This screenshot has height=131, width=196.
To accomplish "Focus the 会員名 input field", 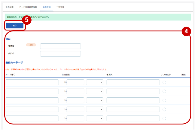I will (x=60, y=54).
